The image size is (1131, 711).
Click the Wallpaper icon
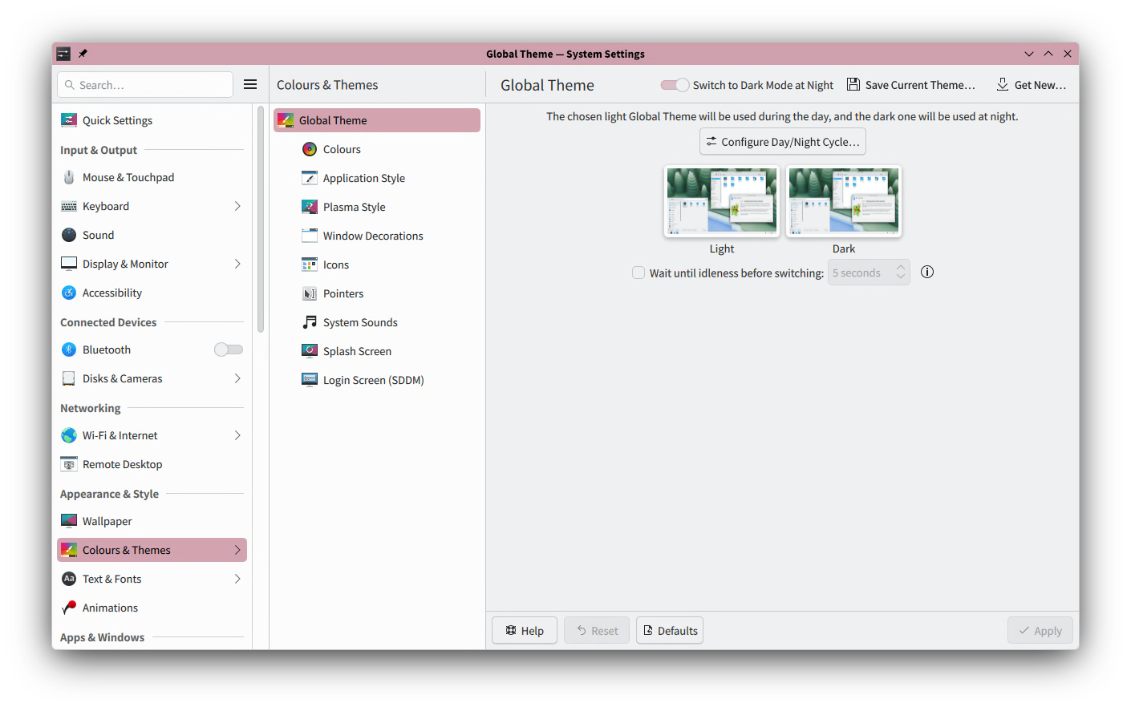click(69, 521)
